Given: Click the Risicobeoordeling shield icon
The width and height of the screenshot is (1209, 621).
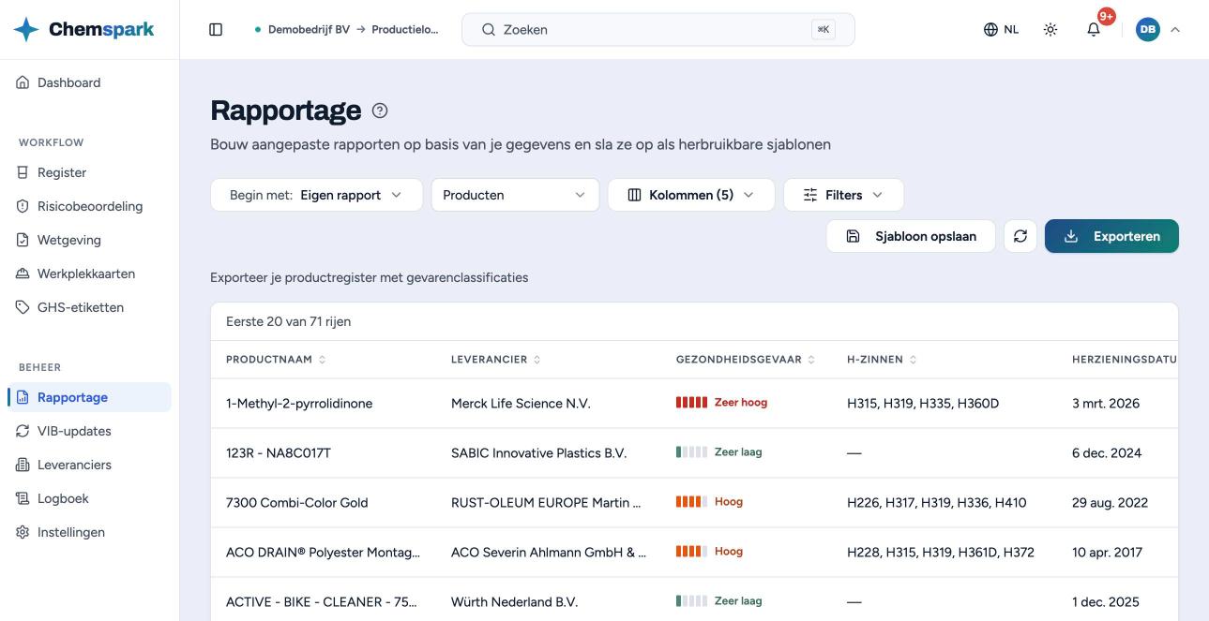Looking at the screenshot, I should (23, 206).
